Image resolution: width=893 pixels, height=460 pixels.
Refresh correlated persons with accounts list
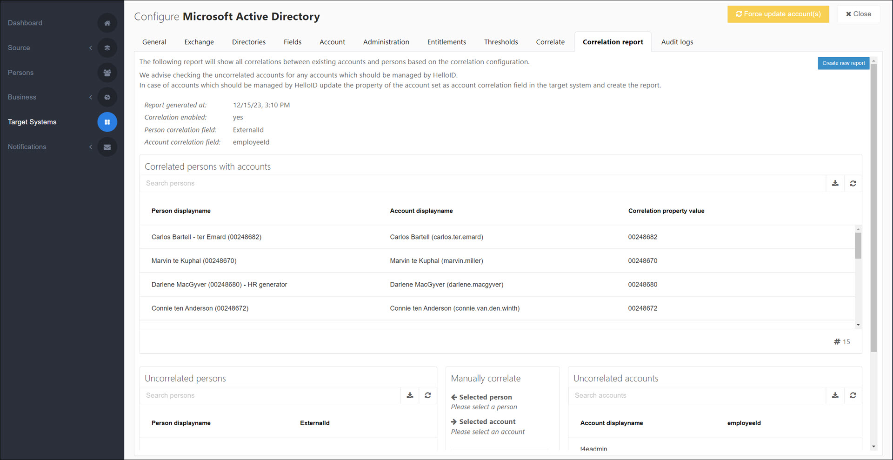[x=853, y=183]
